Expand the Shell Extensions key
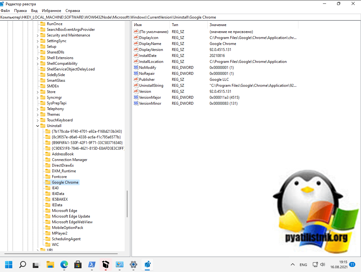Image resolution: width=361 pixels, height=272 pixels. (38, 58)
